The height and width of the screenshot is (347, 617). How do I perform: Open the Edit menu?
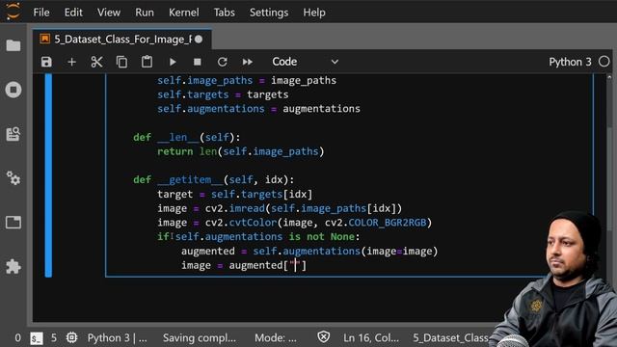(x=73, y=13)
